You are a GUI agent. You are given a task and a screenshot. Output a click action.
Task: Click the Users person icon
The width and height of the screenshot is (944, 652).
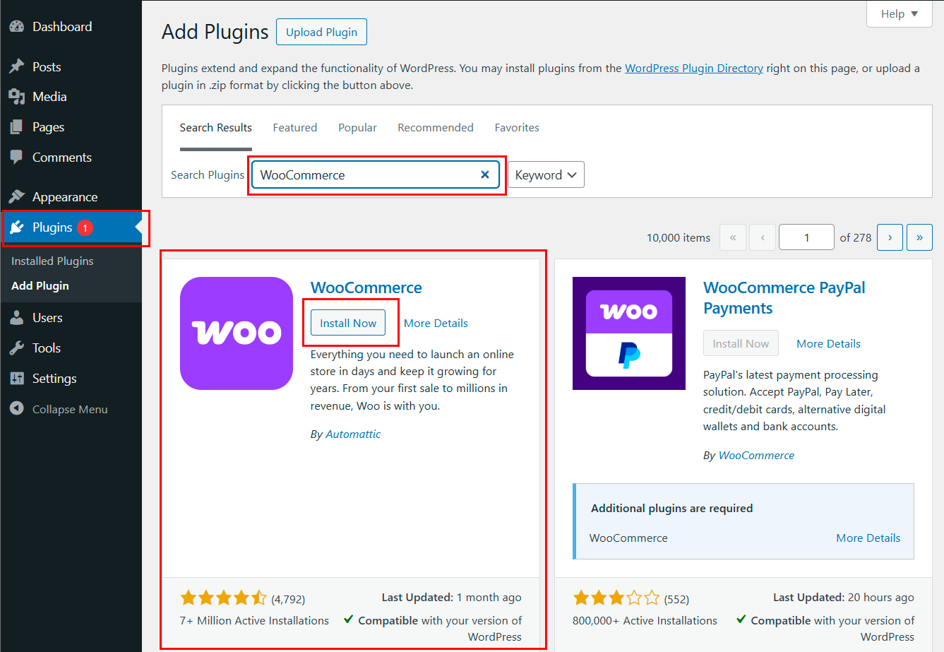tap(17, 318)
